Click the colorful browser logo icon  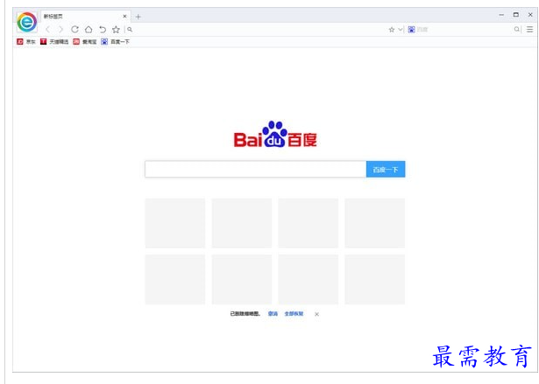click(27, 23)
